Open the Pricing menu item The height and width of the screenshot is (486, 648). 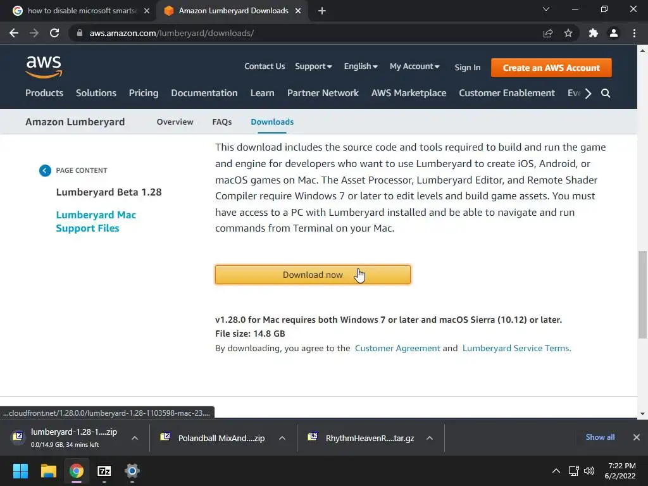[144, 93]
